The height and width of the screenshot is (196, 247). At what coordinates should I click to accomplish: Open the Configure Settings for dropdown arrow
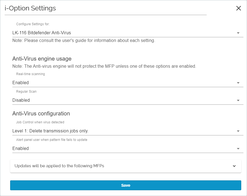(x=238, y=33)
